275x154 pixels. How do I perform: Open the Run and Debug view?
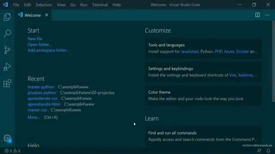(x=7, y=67)
